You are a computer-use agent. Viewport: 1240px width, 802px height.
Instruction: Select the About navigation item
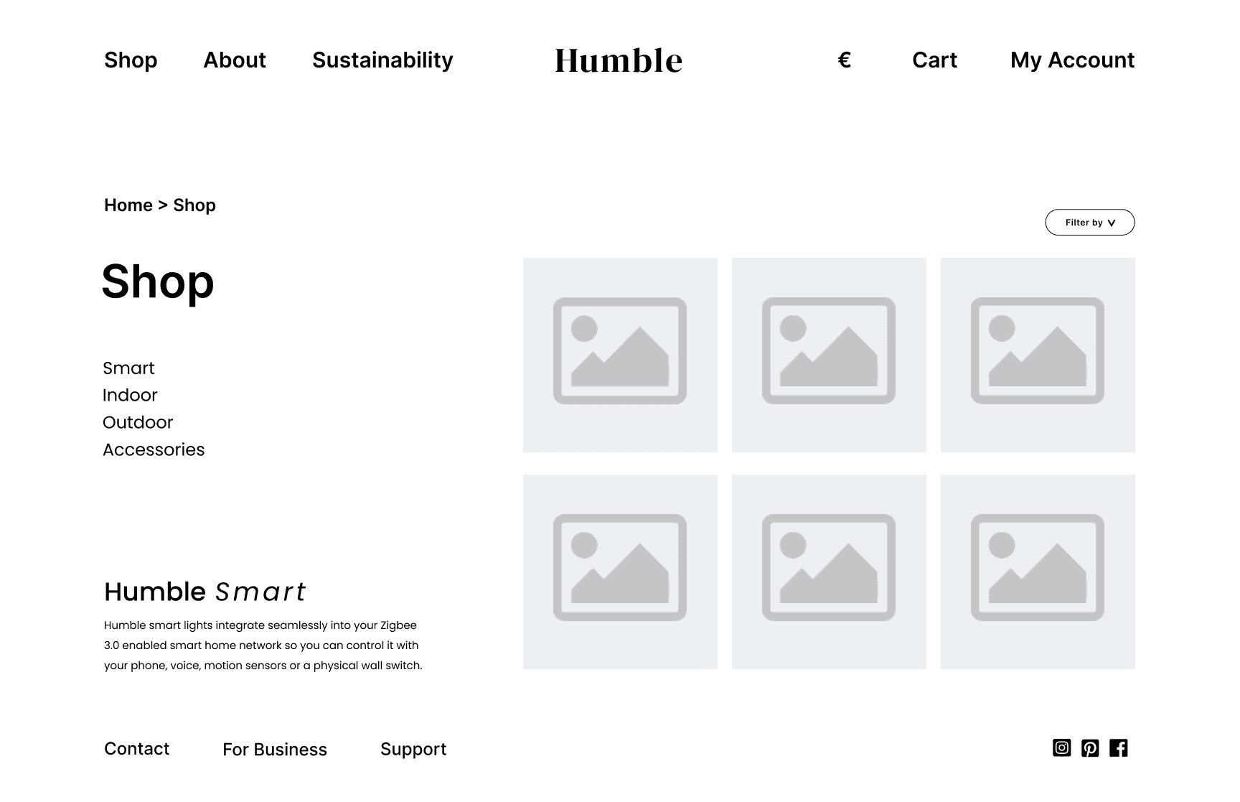pos(235,60)
